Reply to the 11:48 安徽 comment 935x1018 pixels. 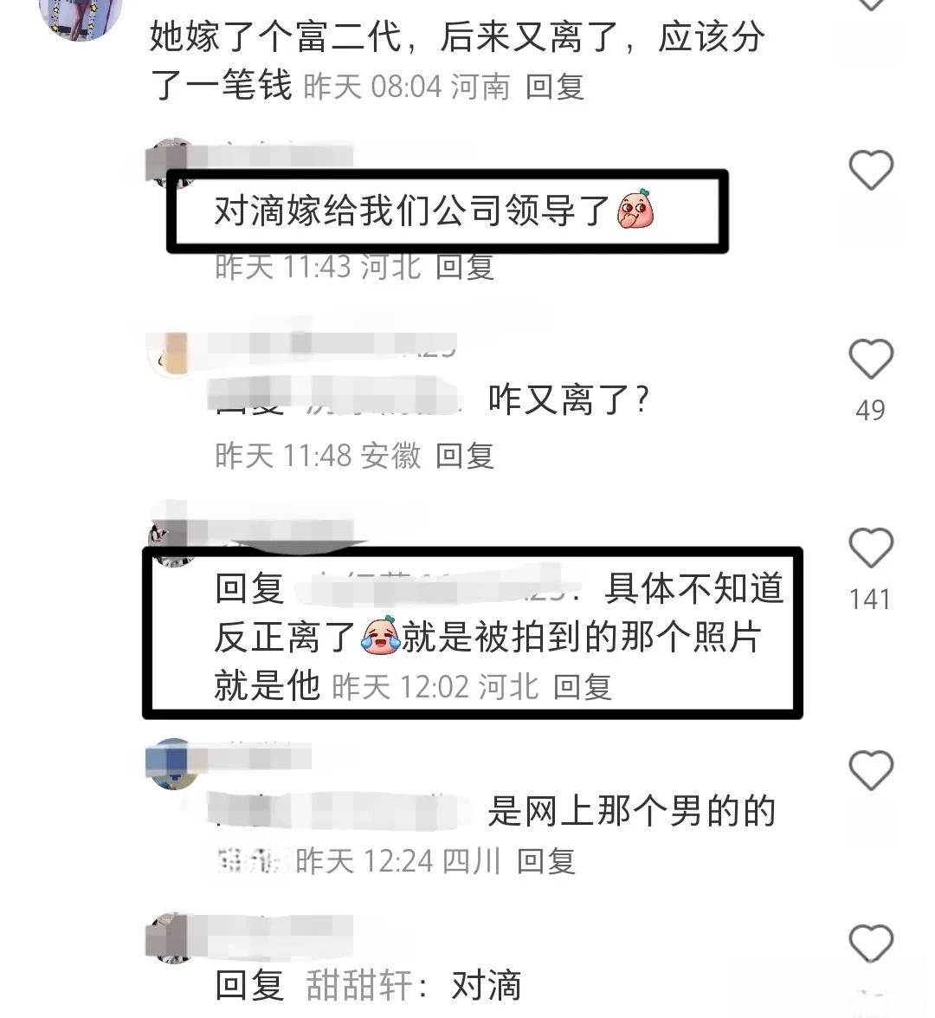465,456
